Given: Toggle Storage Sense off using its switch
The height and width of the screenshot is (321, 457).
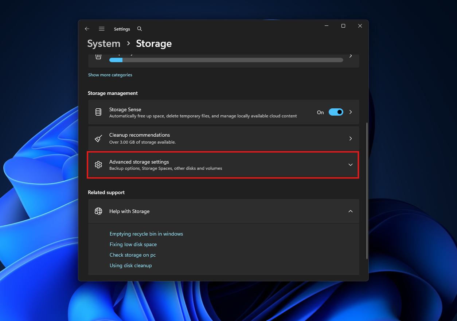Looking at the screenshot, I should (x=336, y=112).
